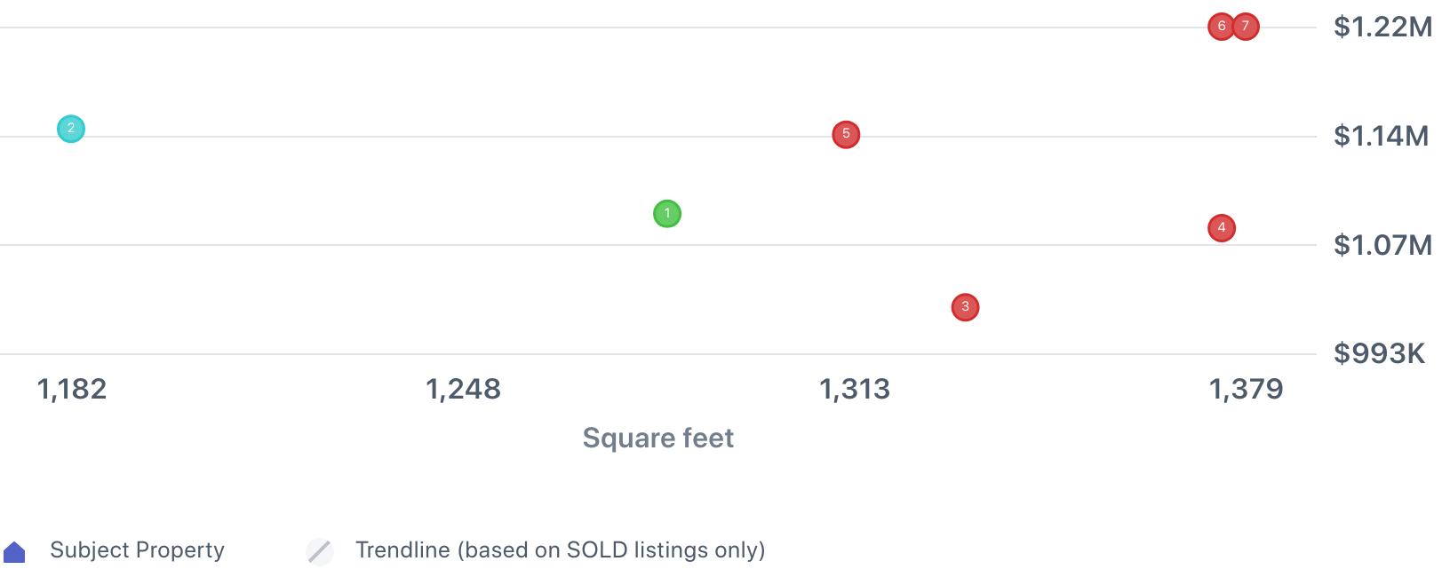This screenshot has height=577, width=1450.
Task: Select teal data point number 2
Action: click(x=71, y=129)
